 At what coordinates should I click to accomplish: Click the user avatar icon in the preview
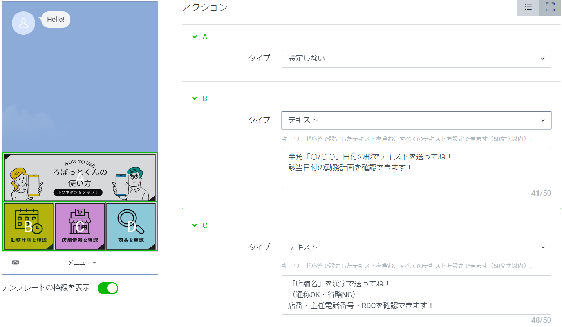pos(23,23)
